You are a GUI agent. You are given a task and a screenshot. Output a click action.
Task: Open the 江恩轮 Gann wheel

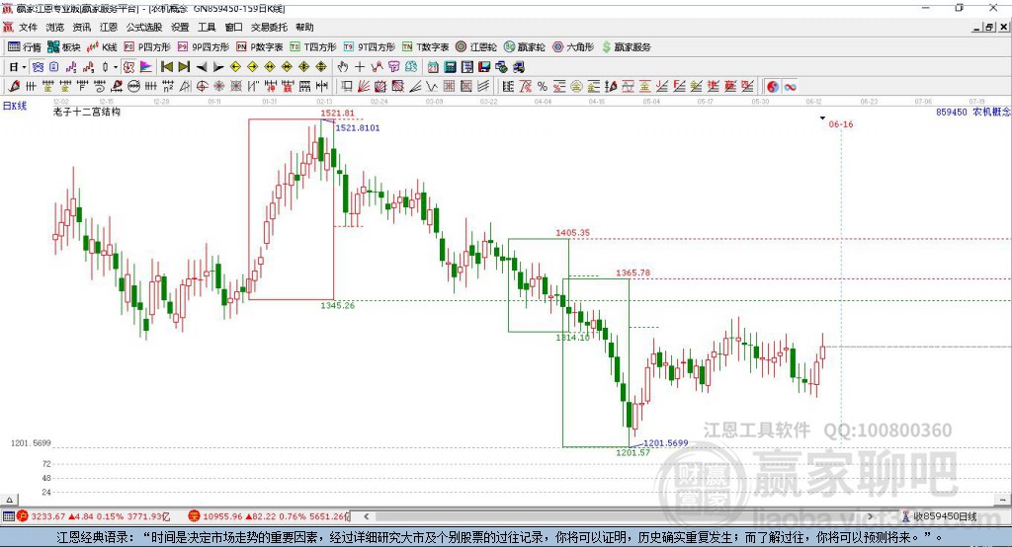(x=476, y=47)
